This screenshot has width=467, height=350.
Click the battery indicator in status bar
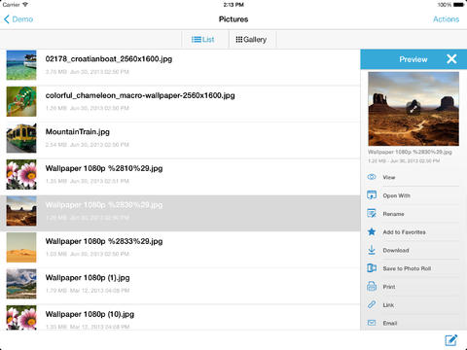(x=458, y=5)
